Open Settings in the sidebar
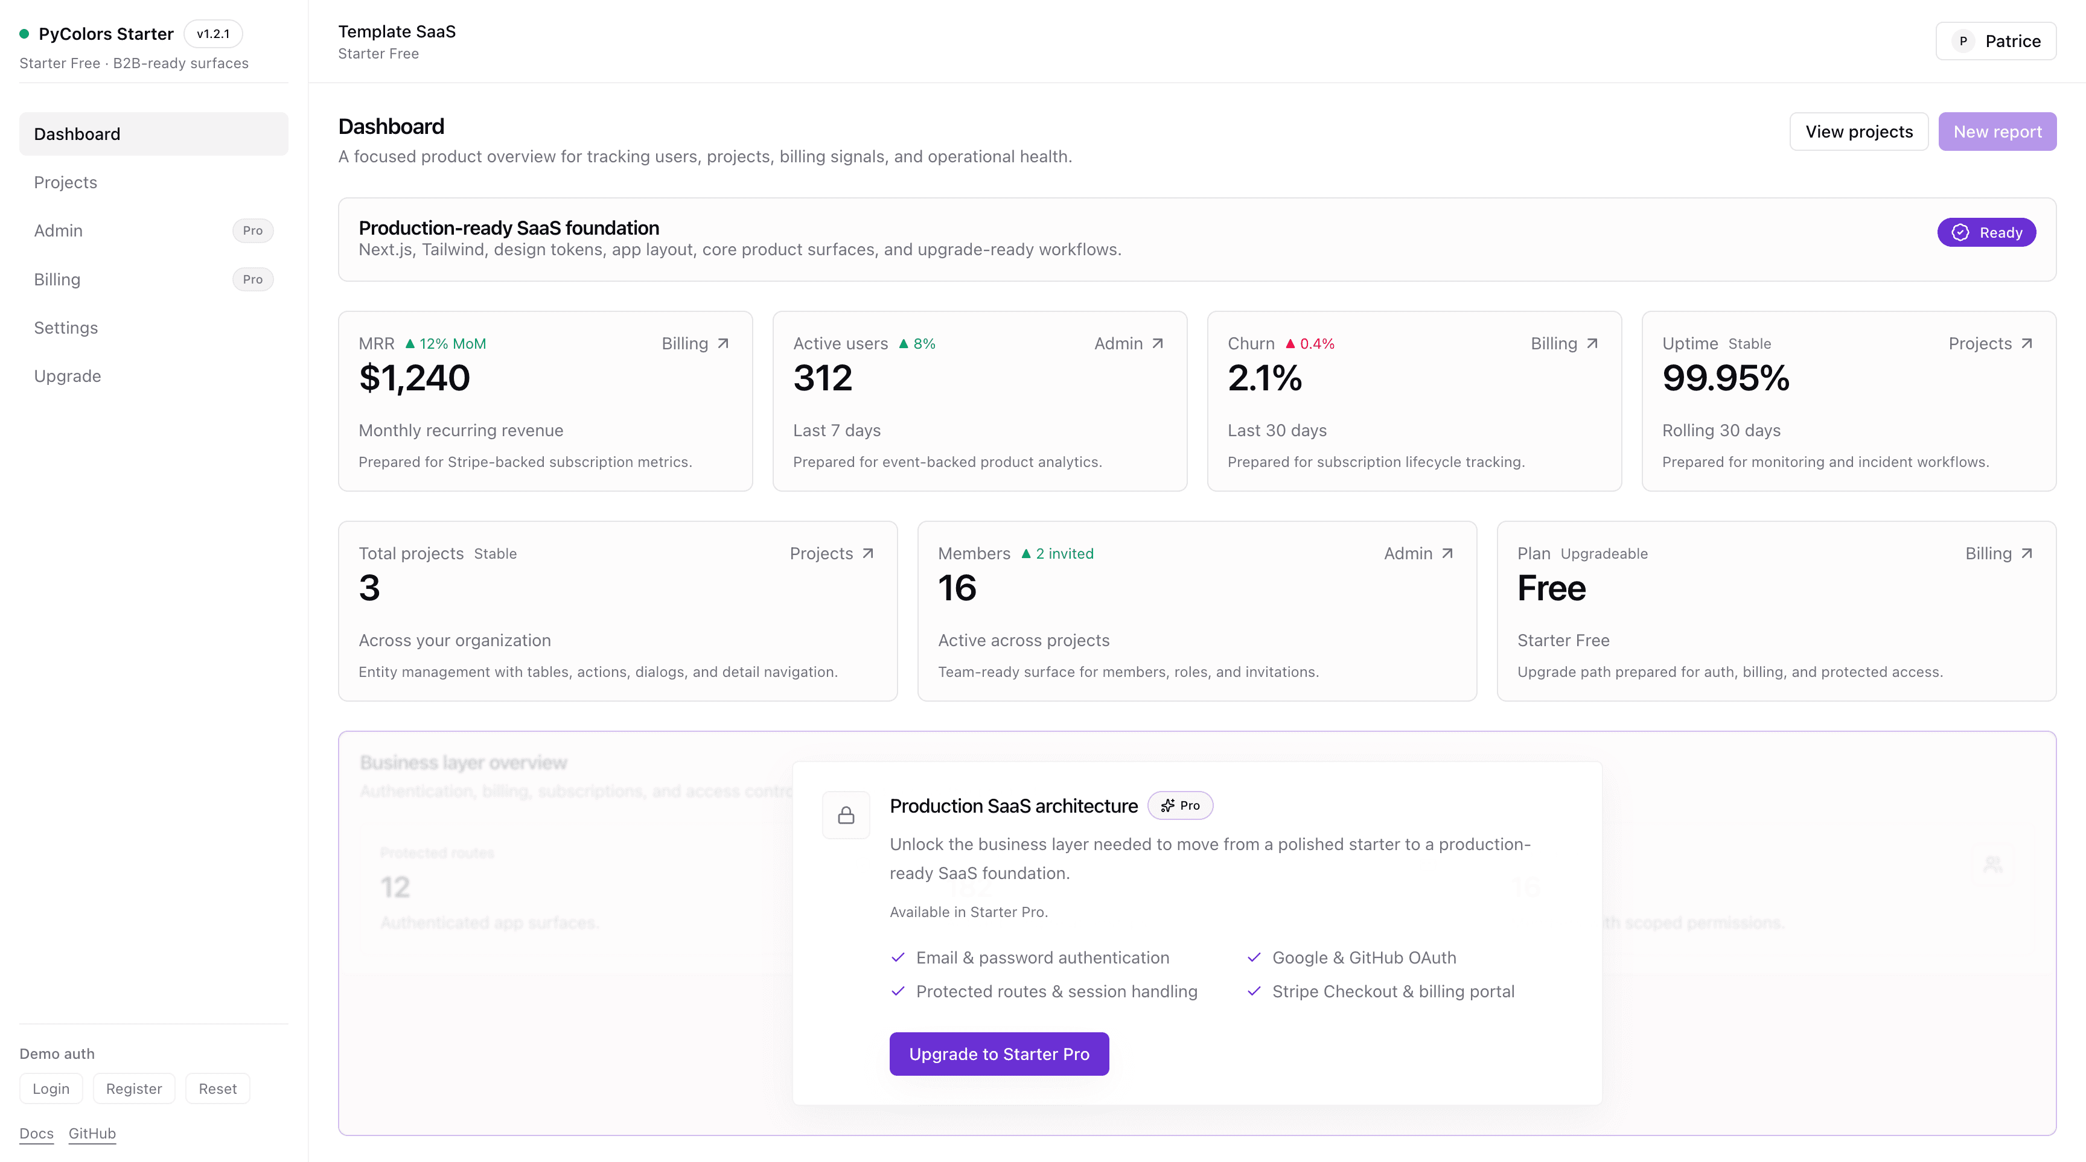Screen dimensions: 2086x1162 click(154, 328)
